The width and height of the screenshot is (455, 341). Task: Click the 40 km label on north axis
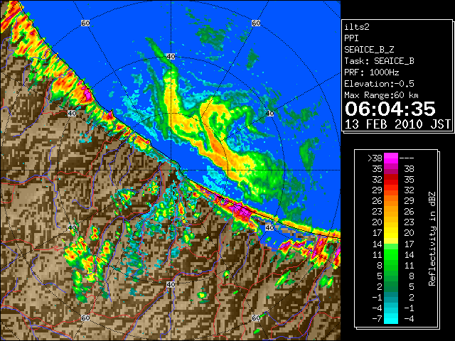click(171, 57)
